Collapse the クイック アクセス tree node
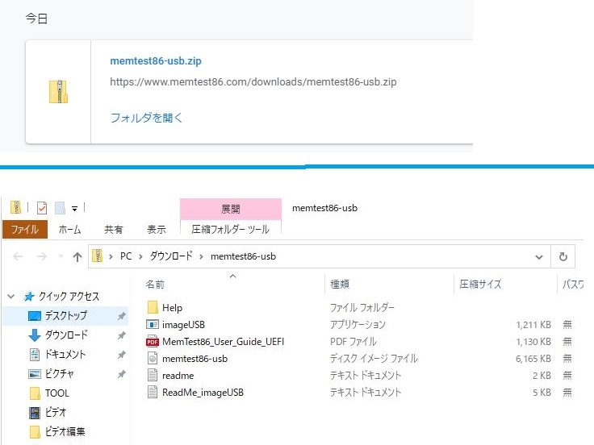594x445 pixels. [x=11, y=297]
